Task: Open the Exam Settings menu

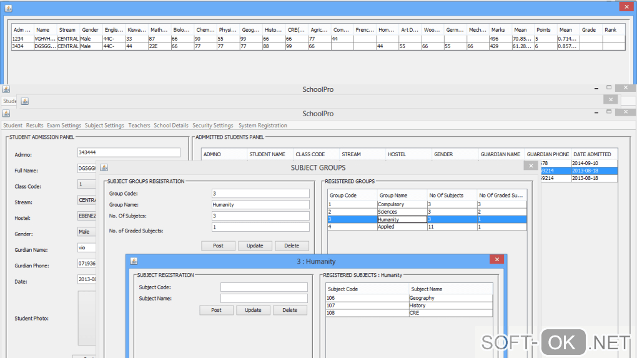Action: (64, 126)
